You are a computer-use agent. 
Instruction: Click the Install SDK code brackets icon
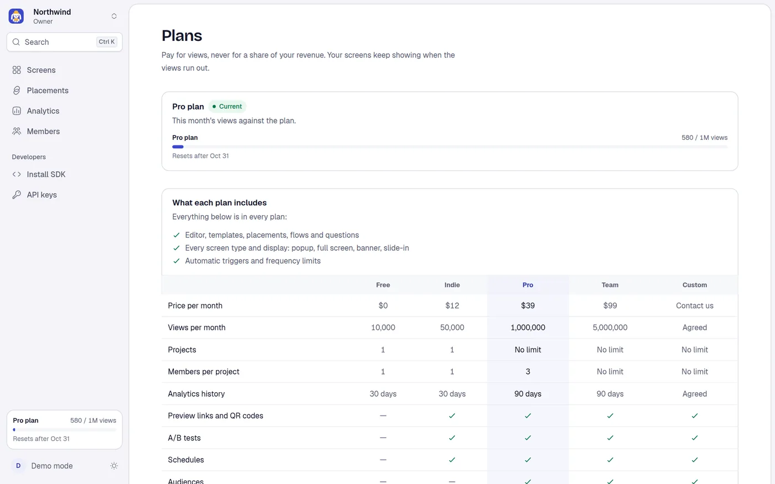click(x=17, y=174)
